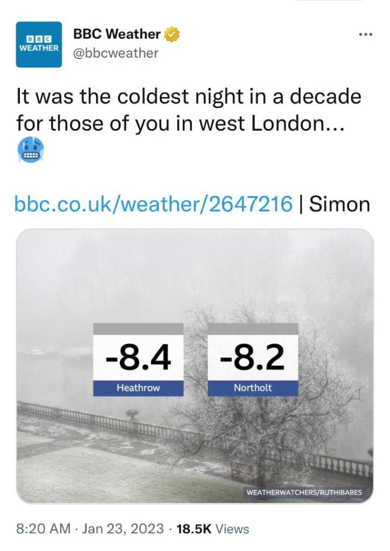The image size is (390, 551).
Task: Click the tweet text about coldest night
Action: click(x=188, y=111)
